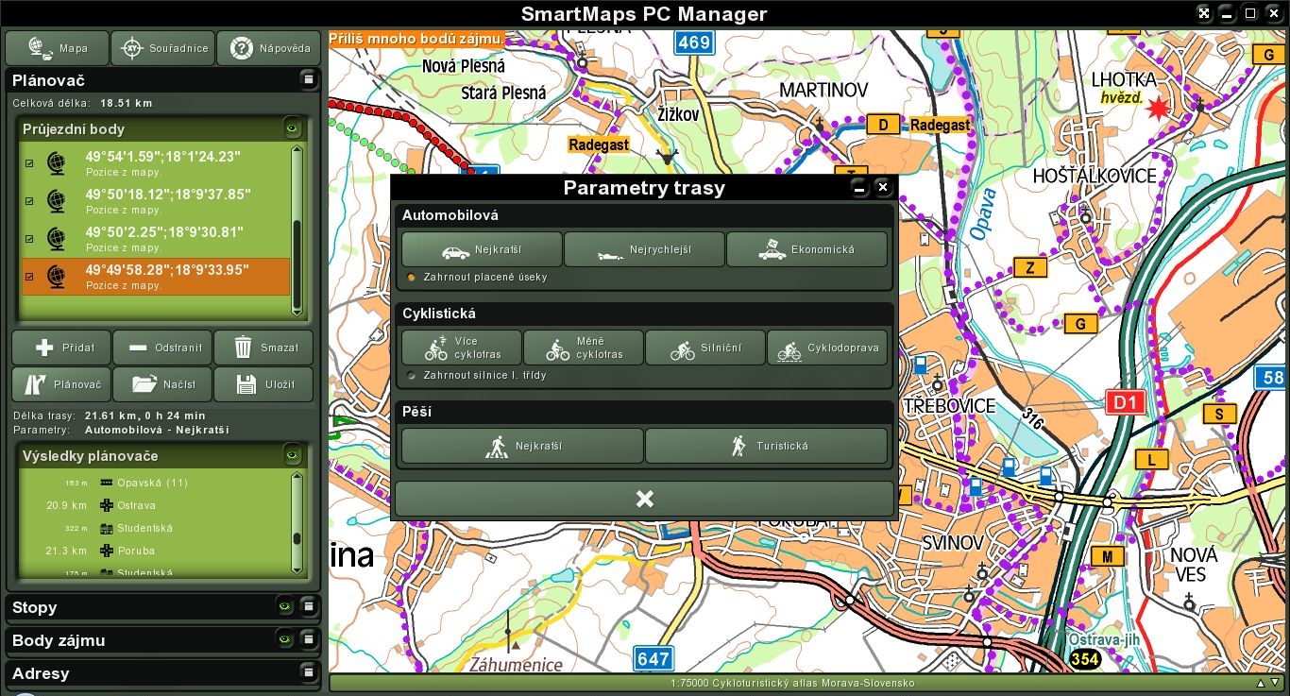Screen dimensions: 1290x696
Task: Click the Výsledky plánovače scroll-down arrow
Action: coord(297,569)
